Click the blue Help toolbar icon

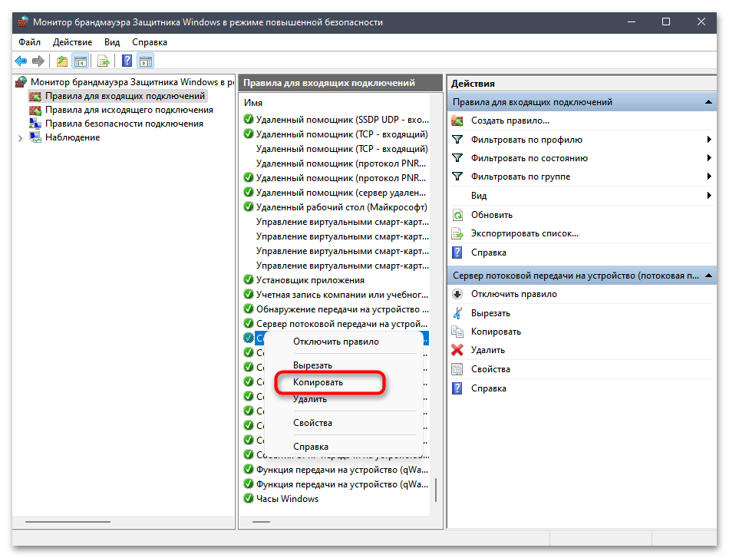pyautogui.click(x=127, y=61)
